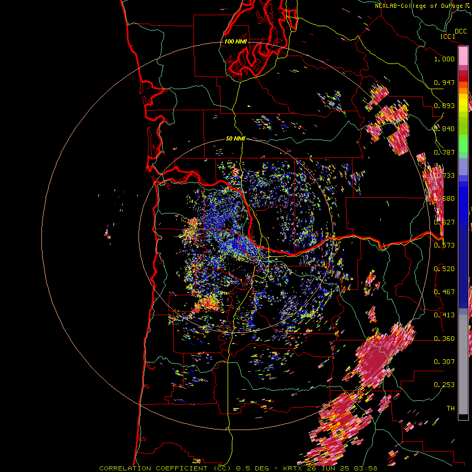This screenshot has width=472, height=472.
Task: Click the Correlation Coefficient caption at bottom
Action: tap(238, 468)
